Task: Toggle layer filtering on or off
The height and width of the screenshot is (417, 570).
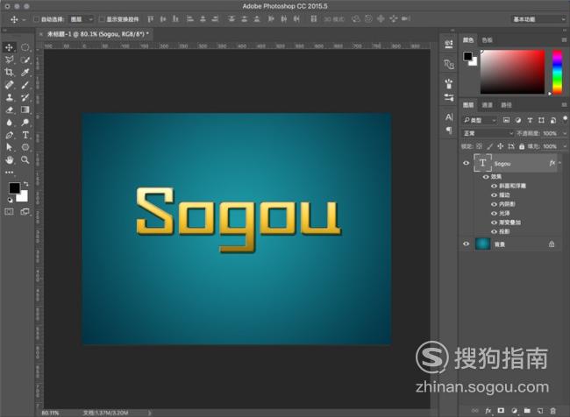Action: (x=565, y=119)
